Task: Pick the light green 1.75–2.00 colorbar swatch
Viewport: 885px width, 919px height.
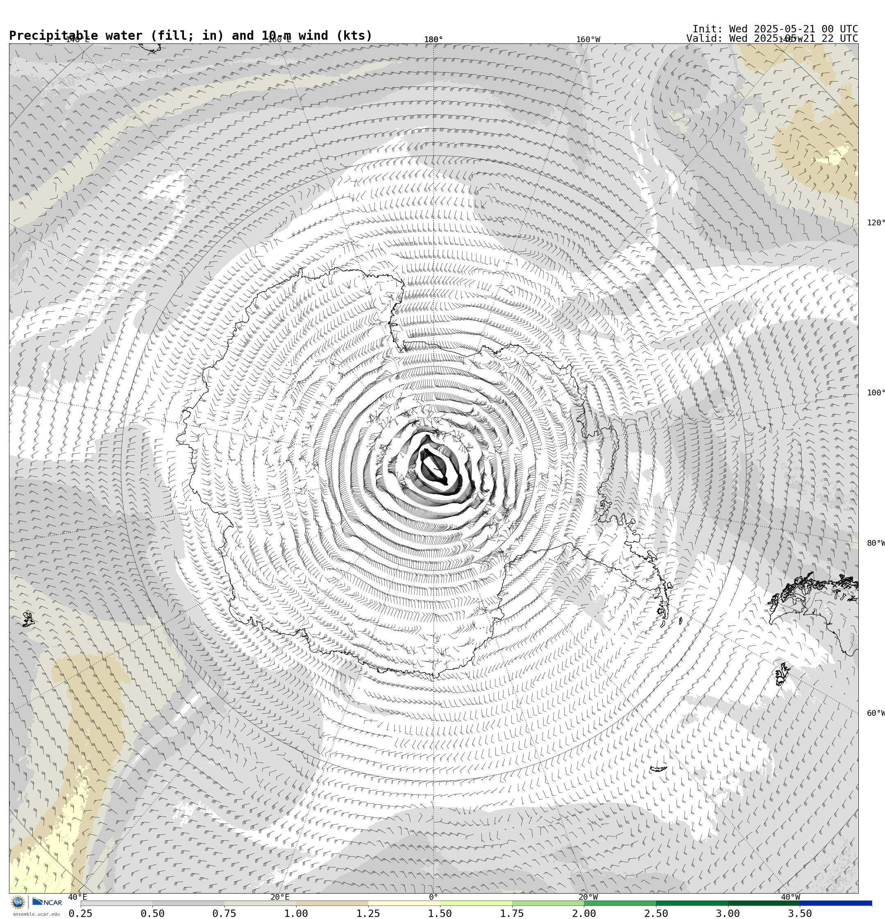Action: (x=548, y=903)
